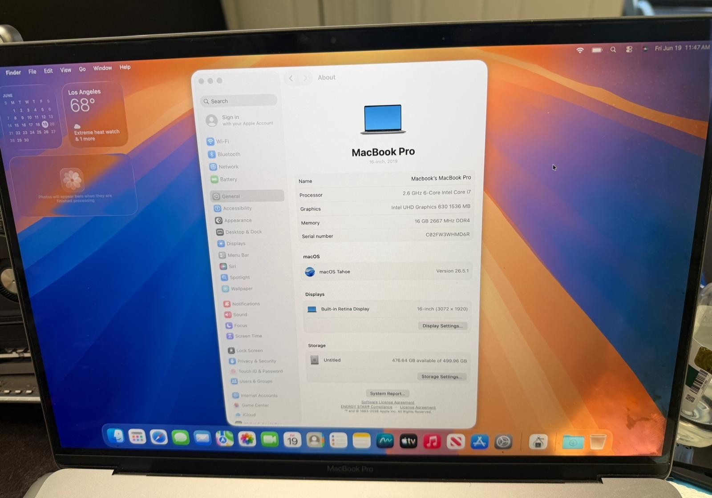Open the Edit menu
The width and height of the screenshot is (712, 498).
tap(48, 71)
